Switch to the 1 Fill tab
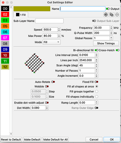 tap(21, 15)
